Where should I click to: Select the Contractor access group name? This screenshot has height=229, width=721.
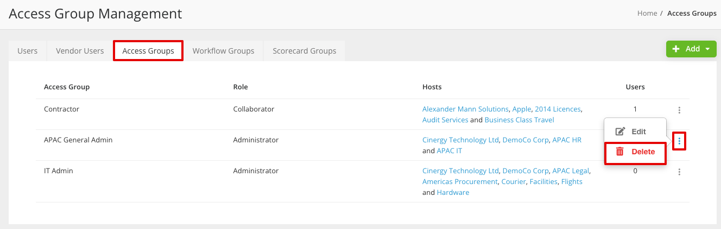click(x=61, y=109)
